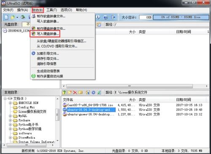
Task: Click the 650MB capacity progress bar
Action: 181,17
